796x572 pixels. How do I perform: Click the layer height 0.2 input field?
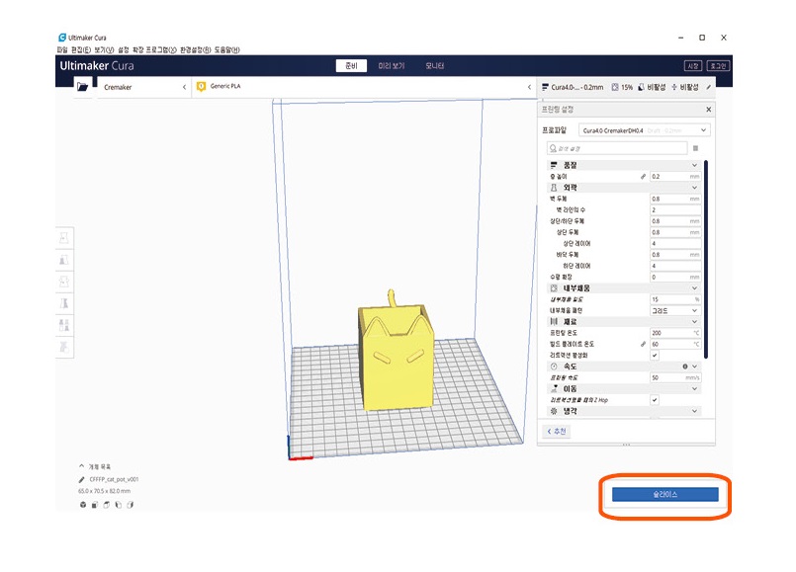pos(675,177)
